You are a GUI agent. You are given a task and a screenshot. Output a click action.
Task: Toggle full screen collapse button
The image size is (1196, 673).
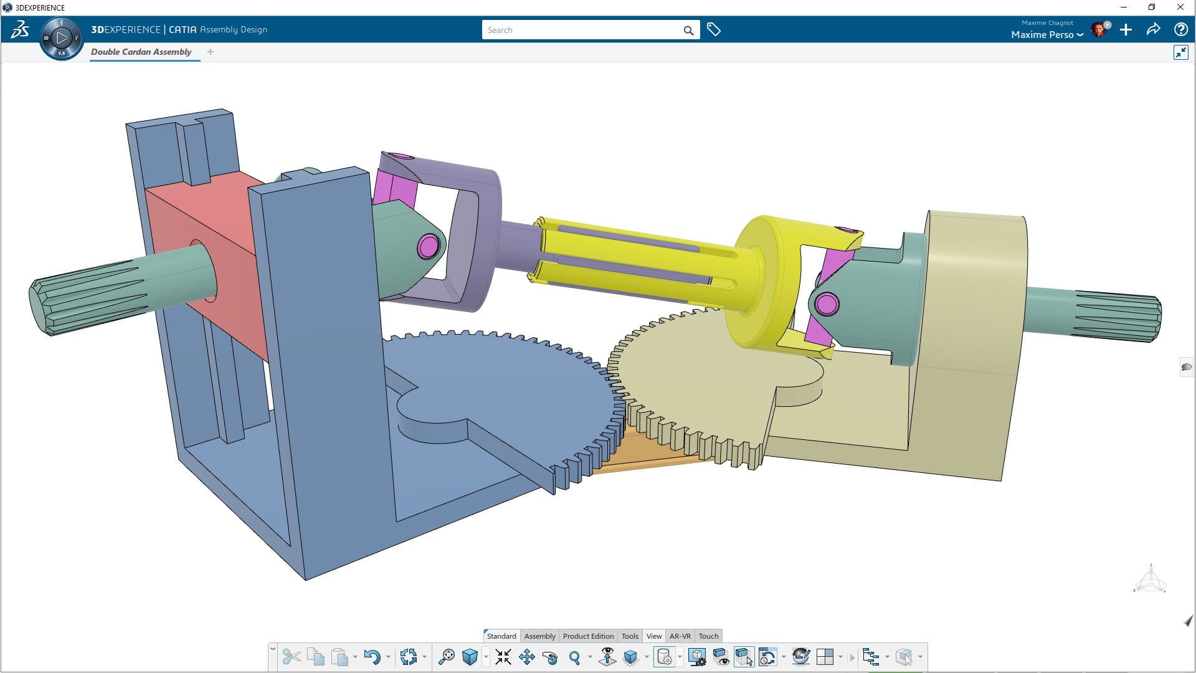[1181, 52]
